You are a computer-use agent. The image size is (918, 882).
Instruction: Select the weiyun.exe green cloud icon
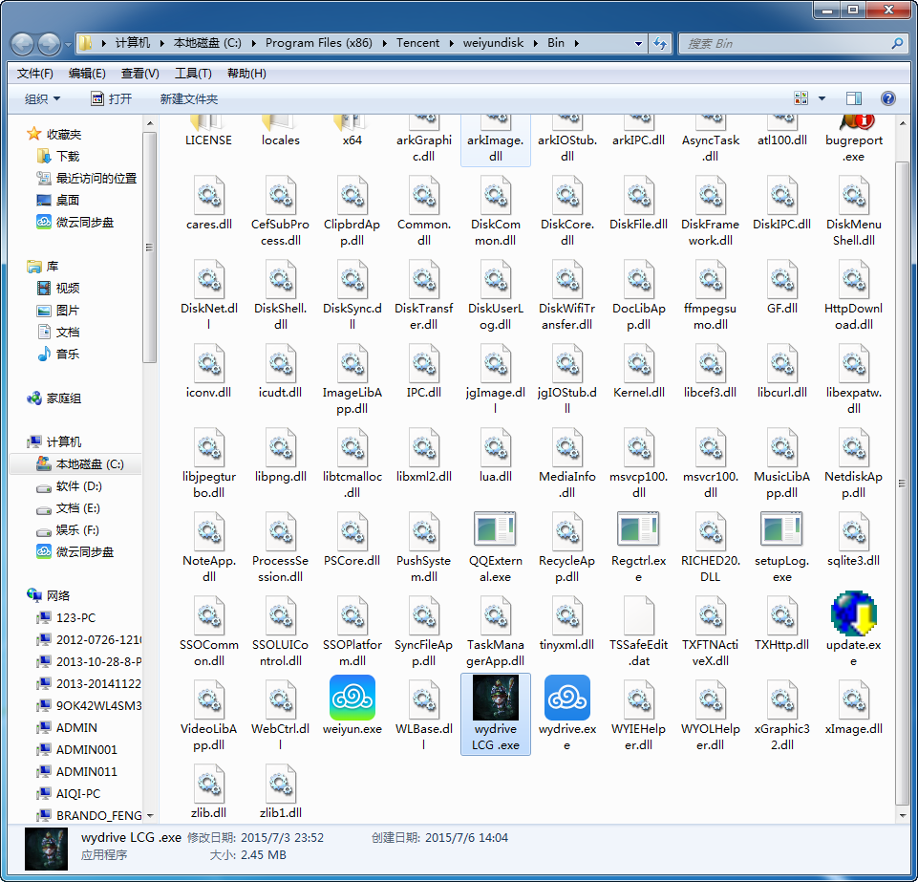click(352, 698)
